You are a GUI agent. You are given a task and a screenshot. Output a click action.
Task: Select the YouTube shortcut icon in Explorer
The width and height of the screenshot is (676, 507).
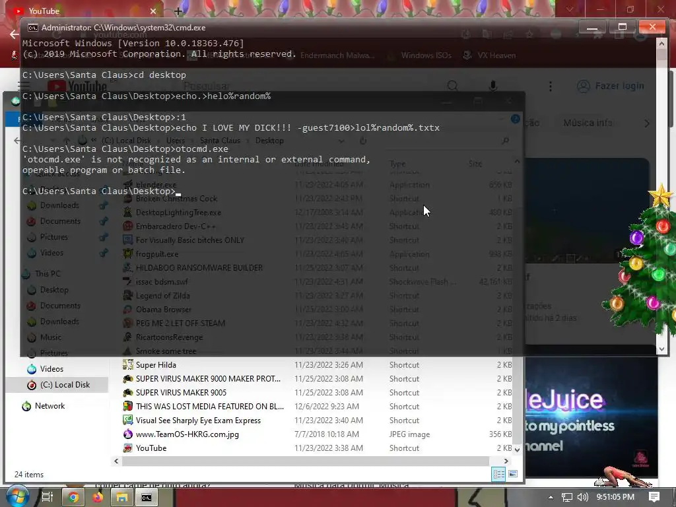(127, 448)
